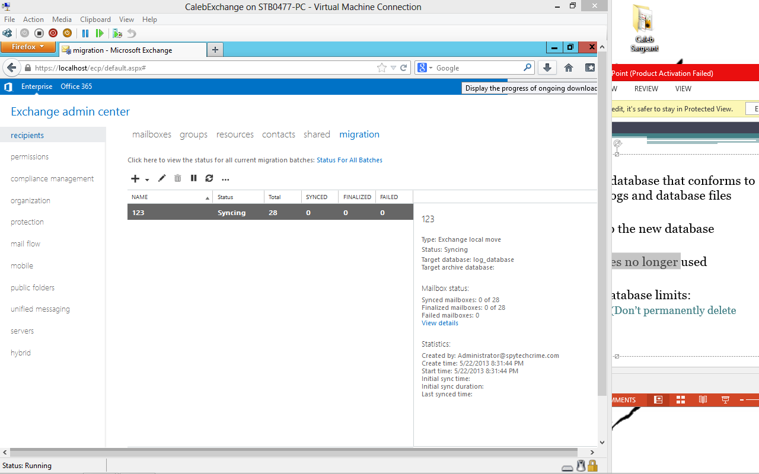Click the Firefox back arrow button
Screen dimensions: 759x474
pos(11,68)
